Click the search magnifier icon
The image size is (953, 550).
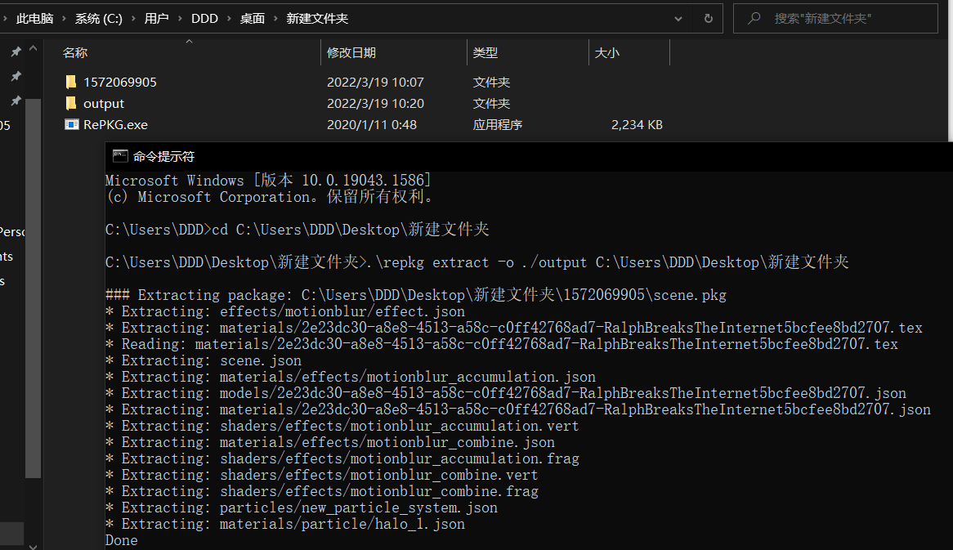point(754,18)
